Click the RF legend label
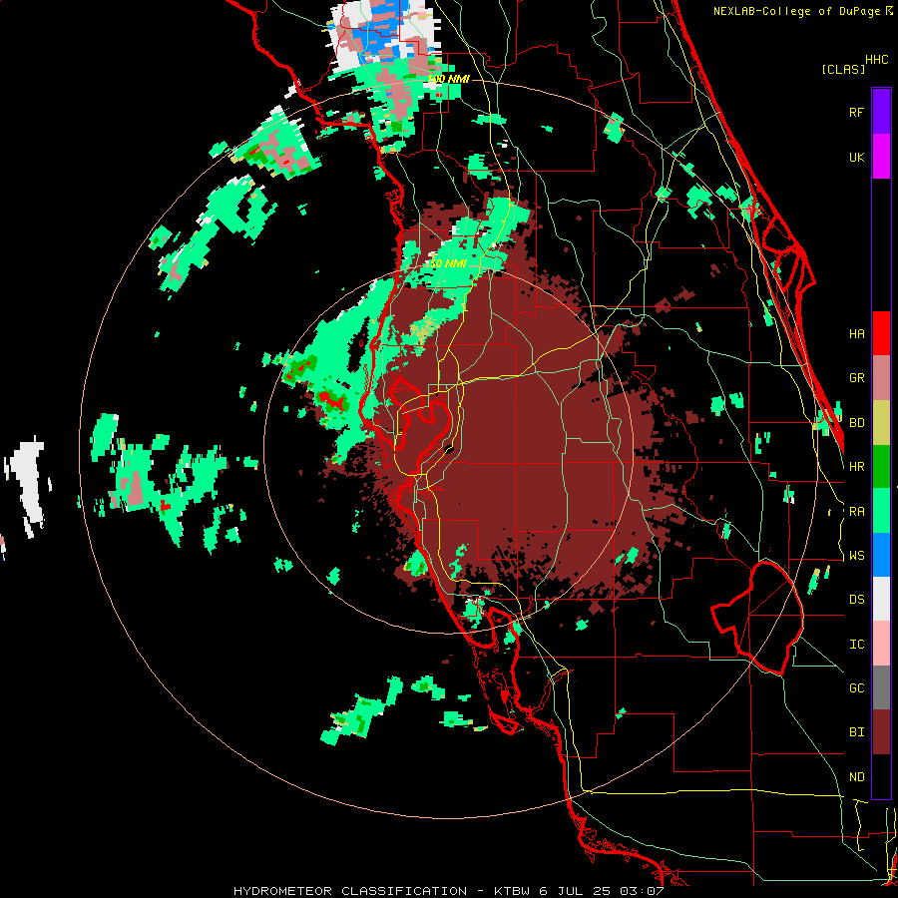The height and width of the screenshot is (898, 898). tap(856, 113)
